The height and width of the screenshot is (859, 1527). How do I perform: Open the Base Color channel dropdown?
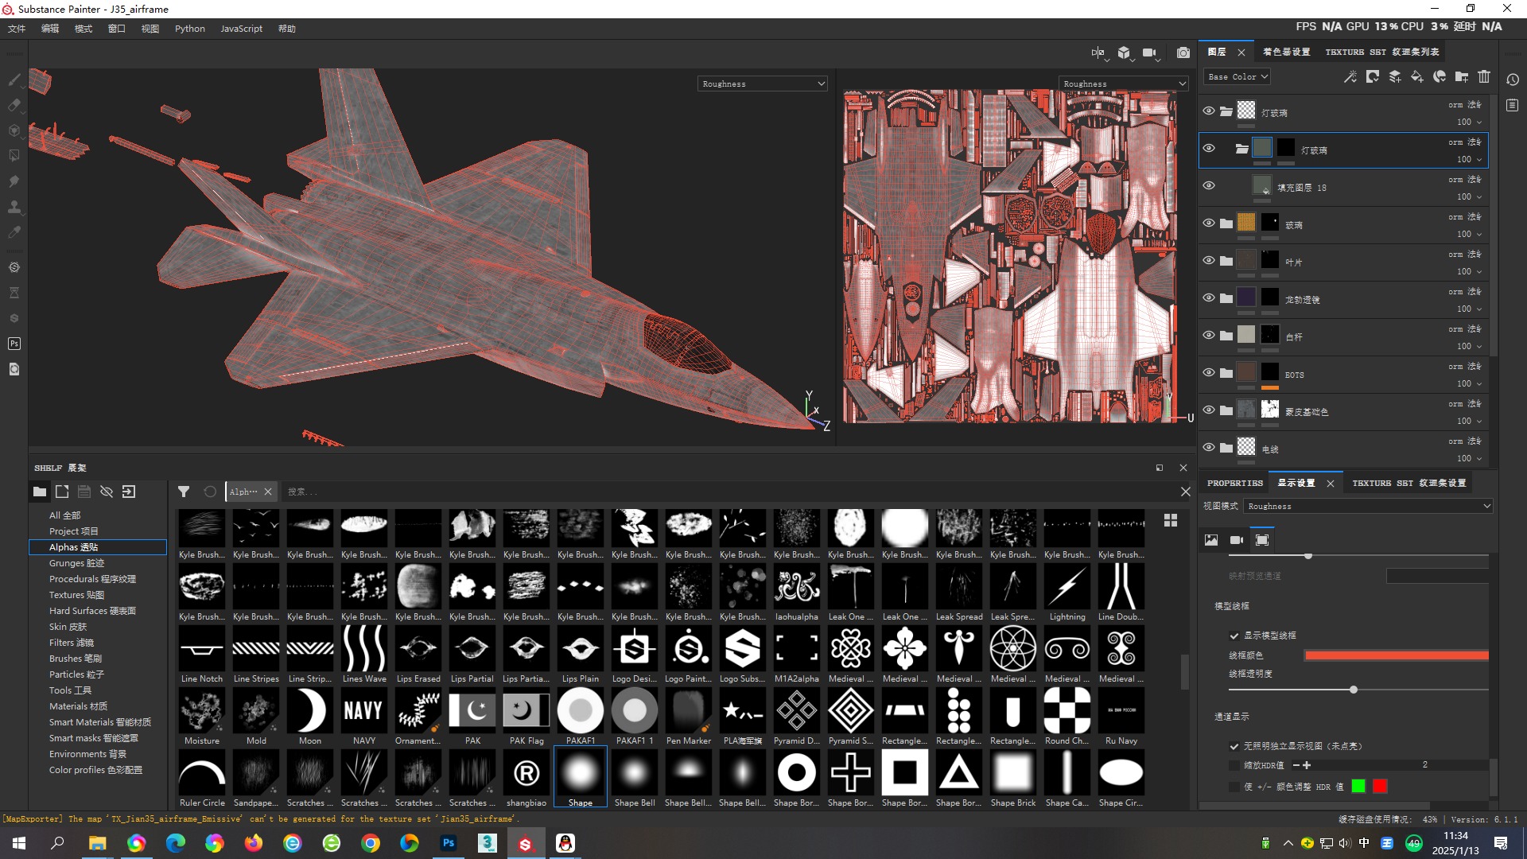(x=1238, y=76)
